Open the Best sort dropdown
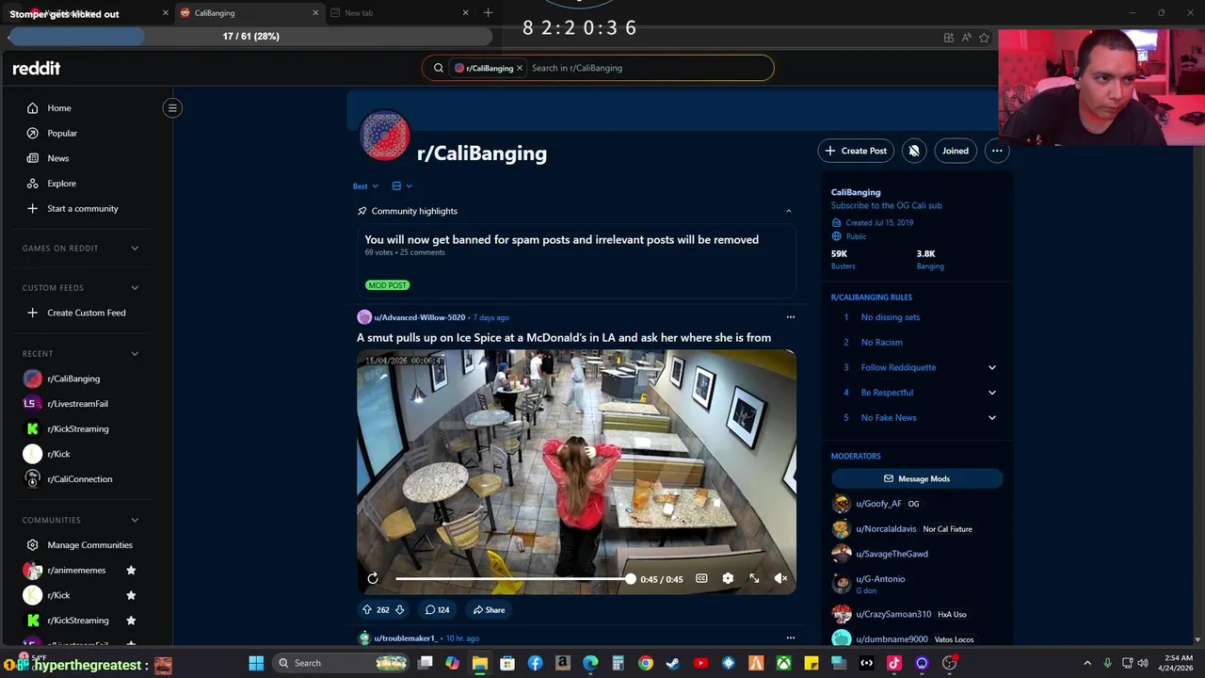This screenshot has height=678, width=1205. [365, 186]
